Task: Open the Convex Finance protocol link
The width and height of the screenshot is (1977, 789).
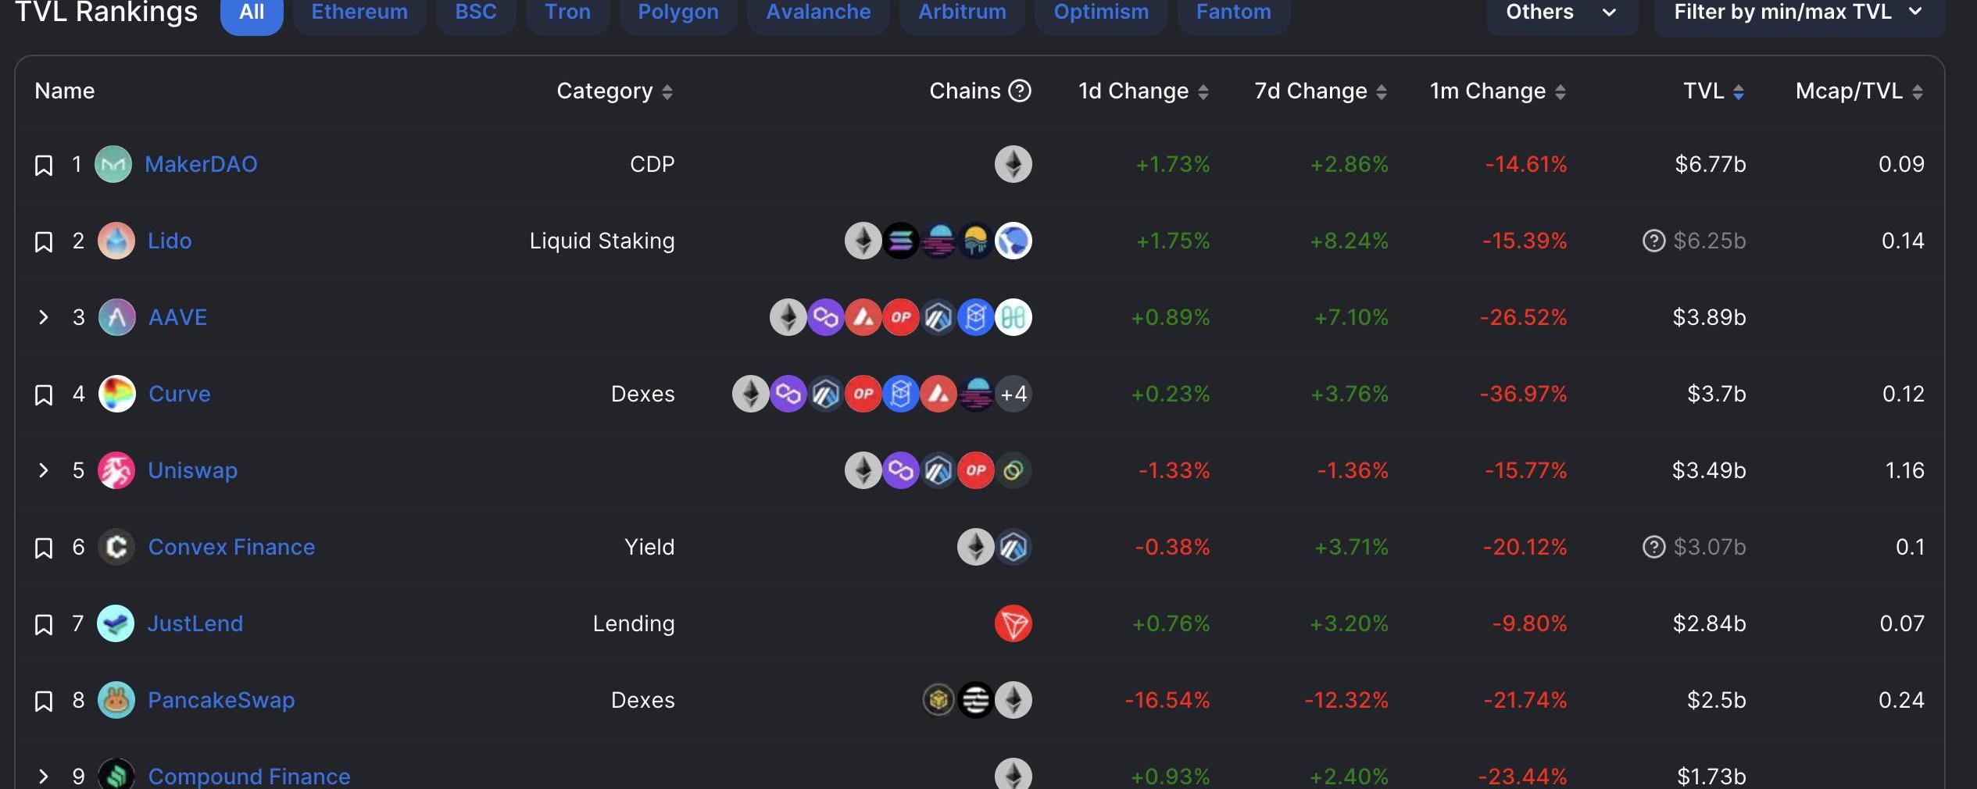Action: [x=231, y=547]
